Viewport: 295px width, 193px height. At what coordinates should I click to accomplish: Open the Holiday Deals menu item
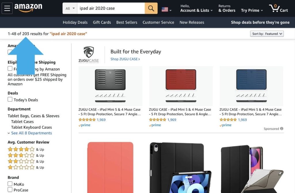[x=75, y=22]
